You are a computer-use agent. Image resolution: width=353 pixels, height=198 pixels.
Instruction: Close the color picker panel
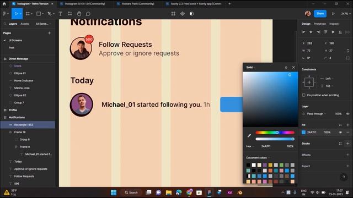point(293,67)
